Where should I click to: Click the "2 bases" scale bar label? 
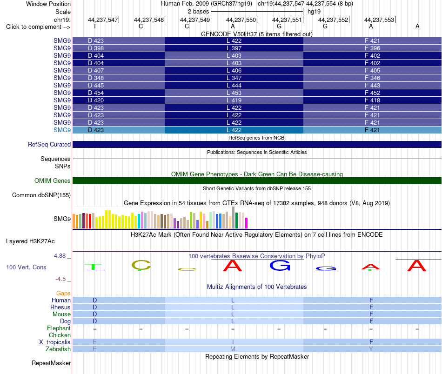coord(199,12)
